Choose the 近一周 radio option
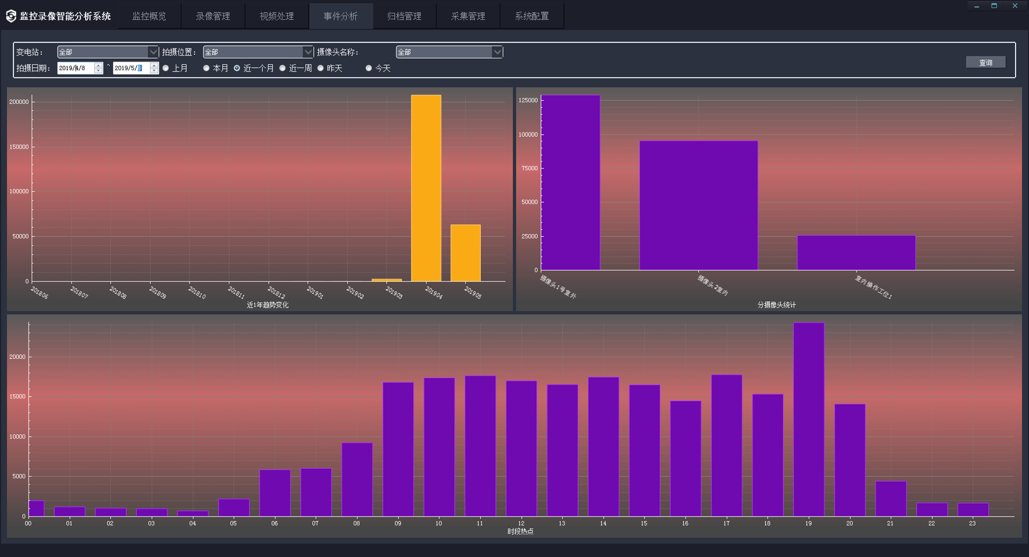This screenshot has height=557, width=1029. (283, 68)
